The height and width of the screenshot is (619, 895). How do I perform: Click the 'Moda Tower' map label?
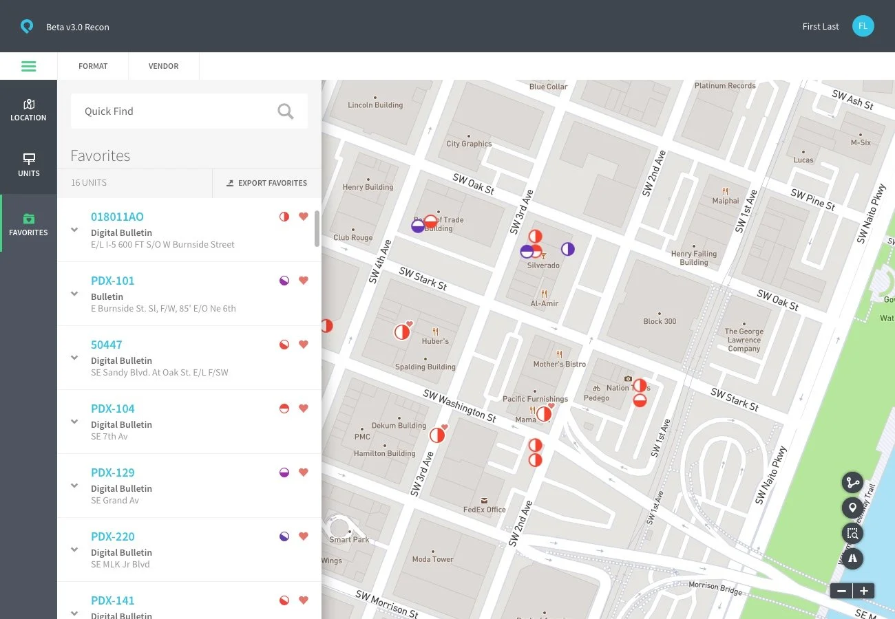(x=433, y=559)
